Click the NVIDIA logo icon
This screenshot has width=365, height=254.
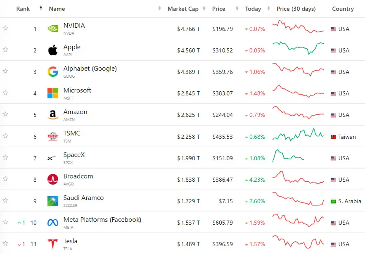click(x=53, y=28)
